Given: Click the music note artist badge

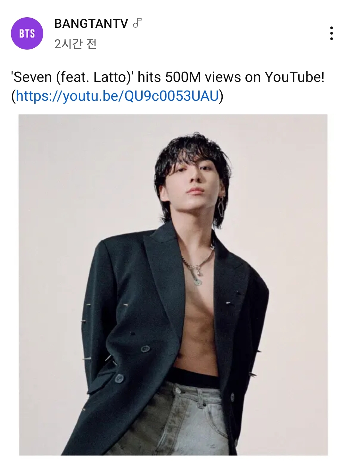Looking at the screenshot, I should click(137, 23).
